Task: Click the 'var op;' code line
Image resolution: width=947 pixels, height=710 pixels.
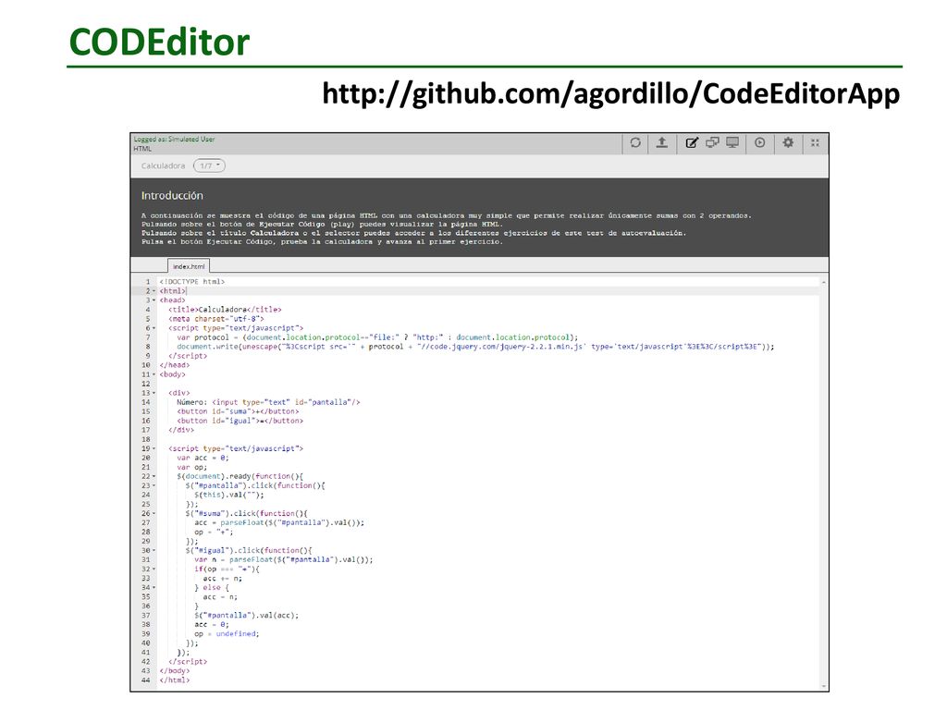Action: (192, 467)
